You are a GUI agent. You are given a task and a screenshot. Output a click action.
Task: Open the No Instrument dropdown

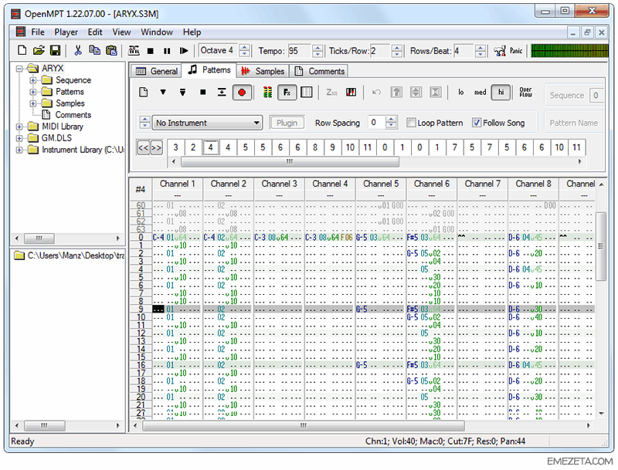click(x=207, y=123)
